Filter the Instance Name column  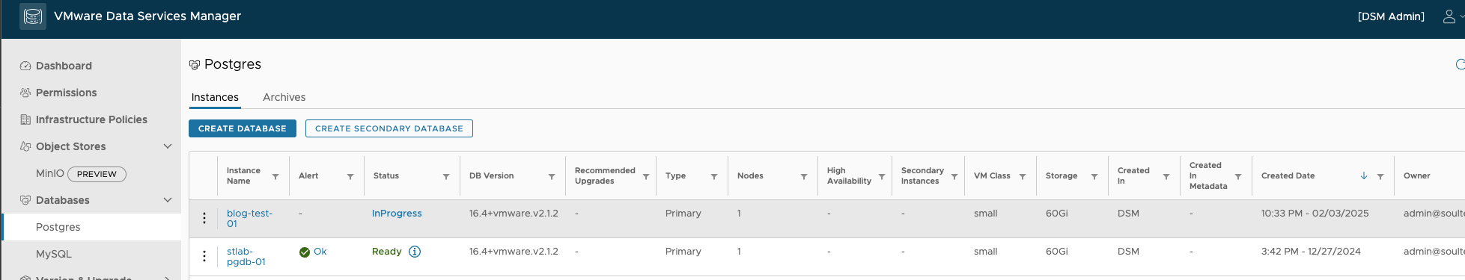pyautogui.click(x=275, y=177)
